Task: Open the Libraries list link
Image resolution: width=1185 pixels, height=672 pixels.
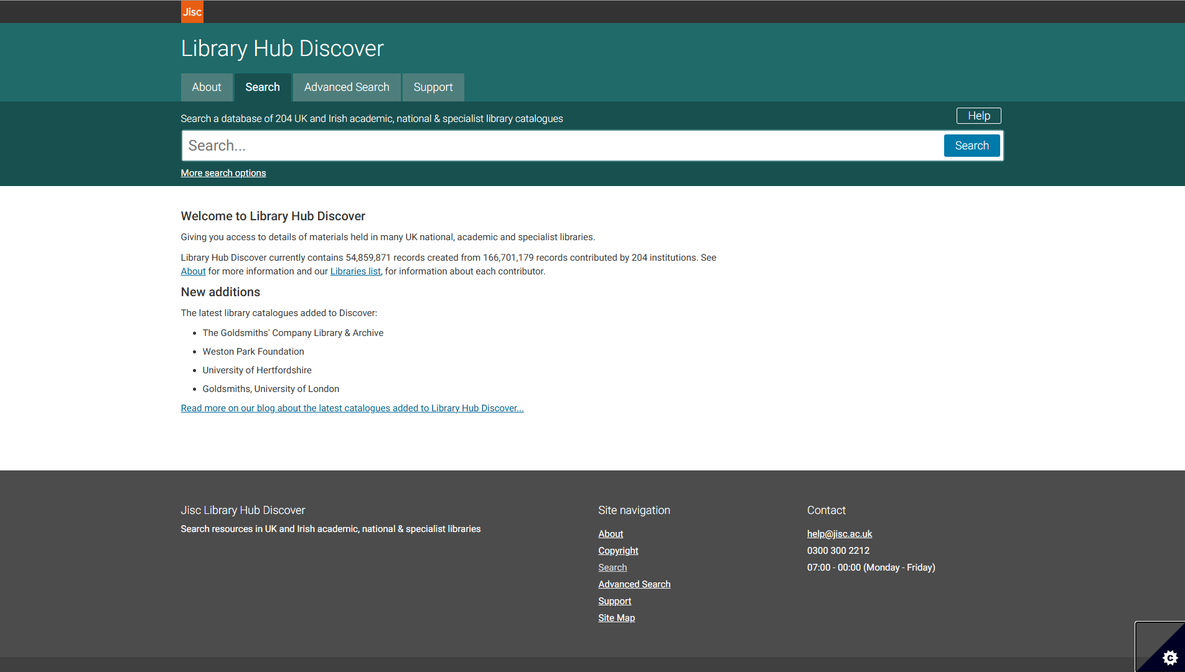Action: (355, 271)
